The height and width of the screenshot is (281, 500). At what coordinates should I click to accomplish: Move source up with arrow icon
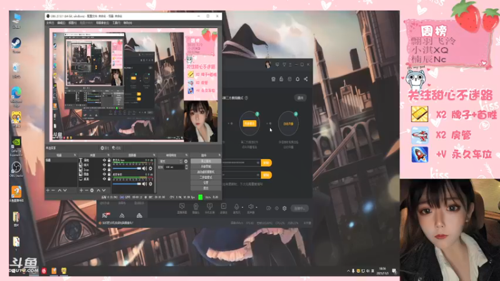click(x=98, y=190)
